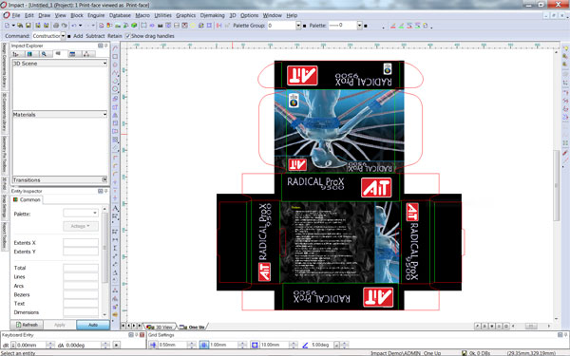Click the undo arrow icon

pos(74,26)
